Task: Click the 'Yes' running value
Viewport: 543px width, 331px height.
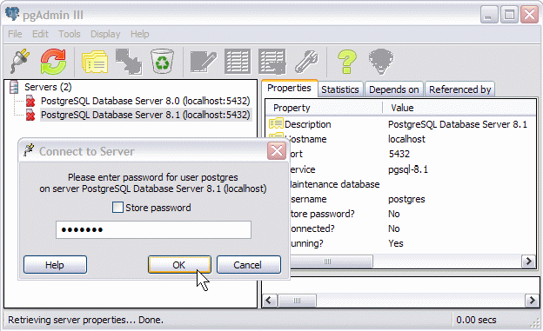Action: (396, 243)
